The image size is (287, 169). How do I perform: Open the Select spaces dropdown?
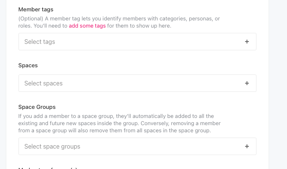pos(137,83)
